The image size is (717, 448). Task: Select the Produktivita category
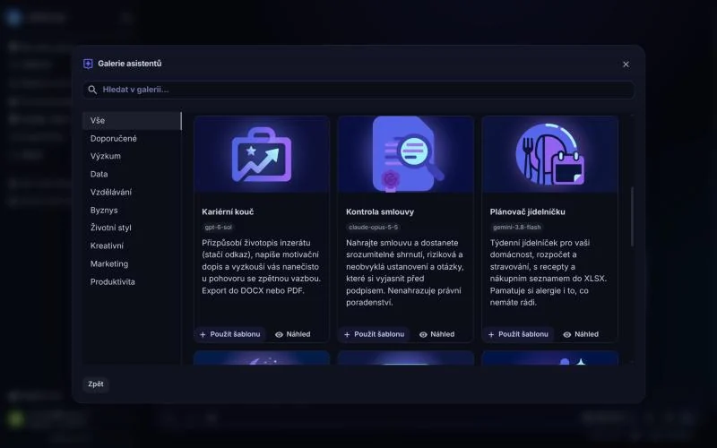(132, 281)
